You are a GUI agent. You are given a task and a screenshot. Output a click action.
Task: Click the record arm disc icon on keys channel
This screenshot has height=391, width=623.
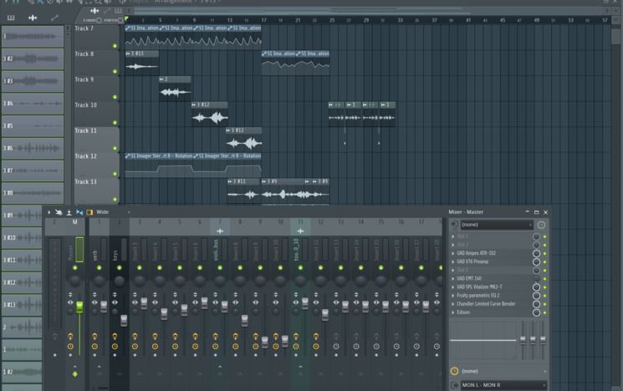click(x=115, y=347)
